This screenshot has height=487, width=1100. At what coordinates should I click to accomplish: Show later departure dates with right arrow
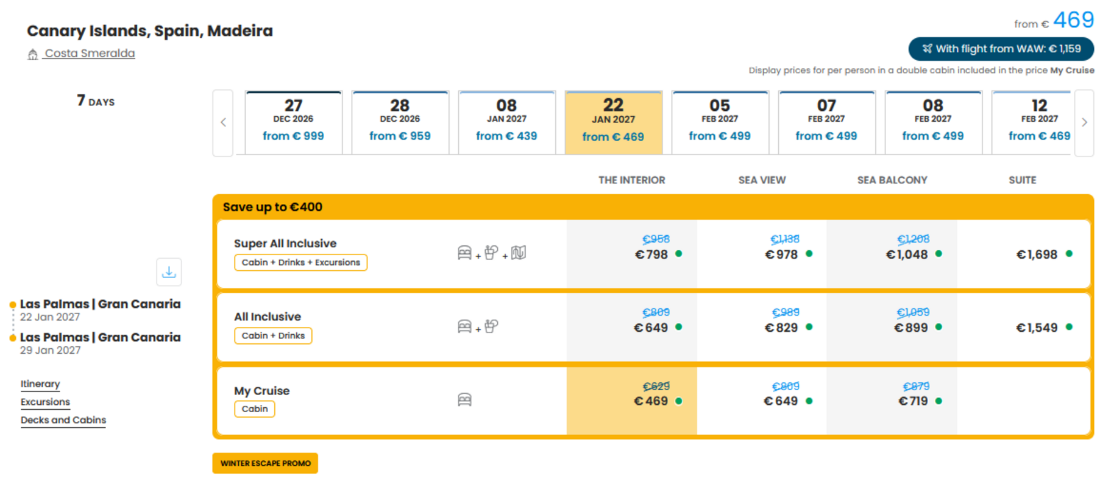pos(1084,122)
